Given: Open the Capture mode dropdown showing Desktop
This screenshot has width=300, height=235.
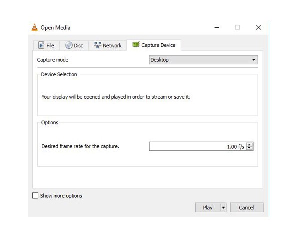Looking at the screenshot, I should coord(203,60).
